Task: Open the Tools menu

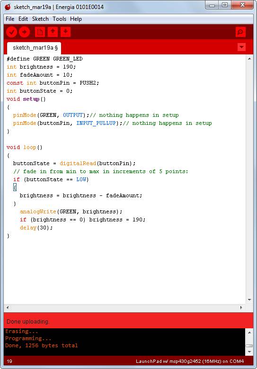Action: coord(59,19)
